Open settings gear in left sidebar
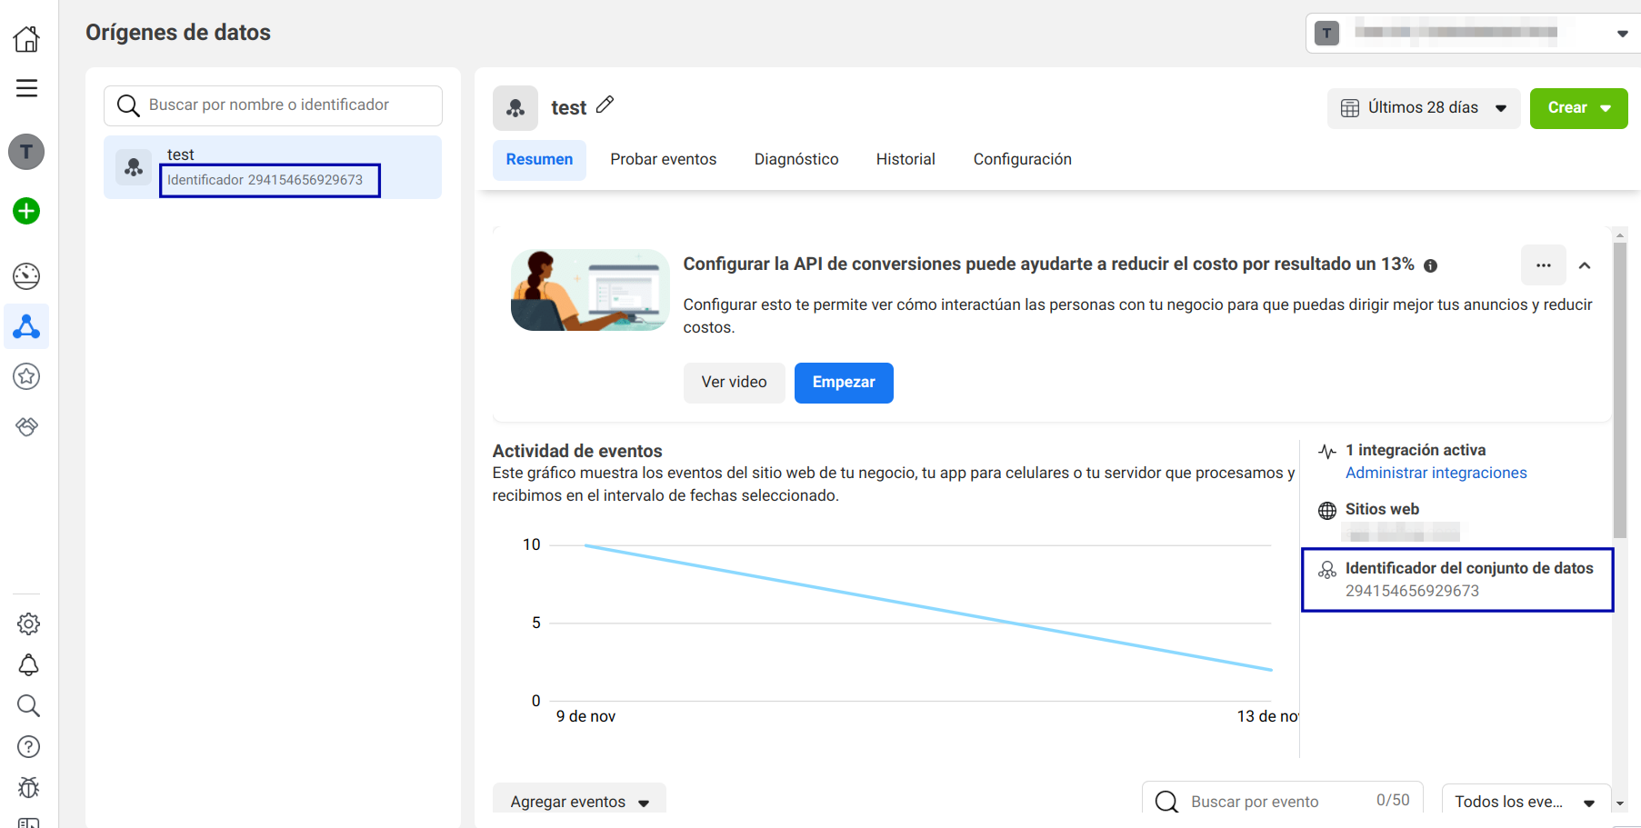Screen dimensions: 1641x828 (x=28, y=624)
